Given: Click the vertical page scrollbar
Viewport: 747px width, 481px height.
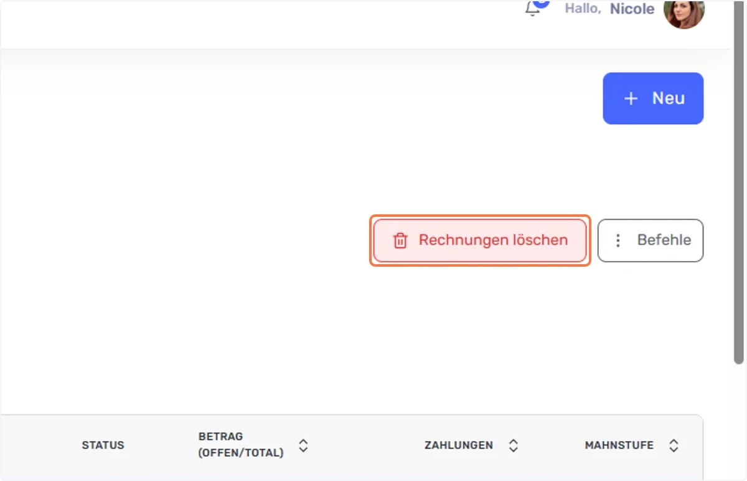Looking at the screenshot, I should click(x=739, y=182).
